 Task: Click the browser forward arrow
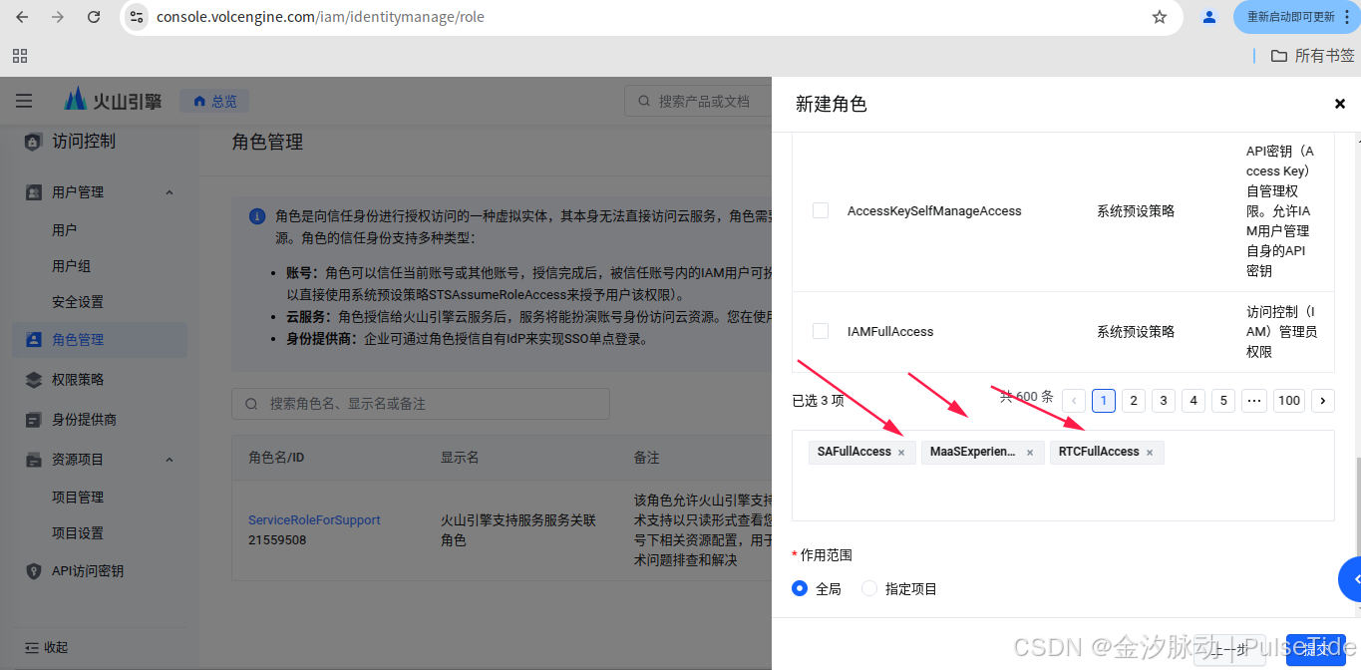pos(58,17)
